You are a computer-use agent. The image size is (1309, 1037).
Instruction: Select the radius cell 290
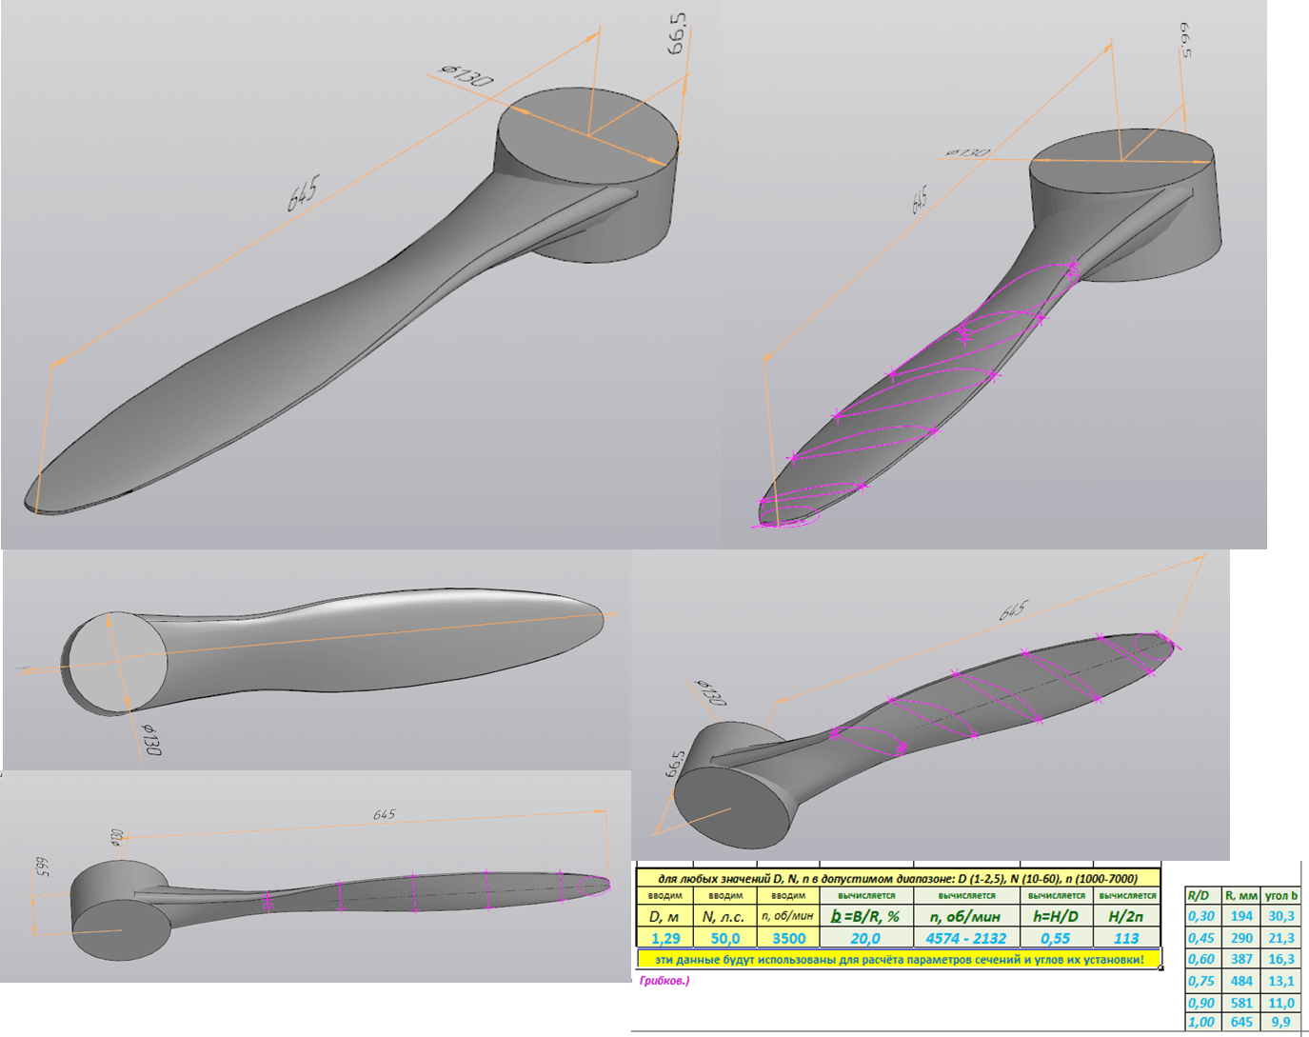[1241, 938]
